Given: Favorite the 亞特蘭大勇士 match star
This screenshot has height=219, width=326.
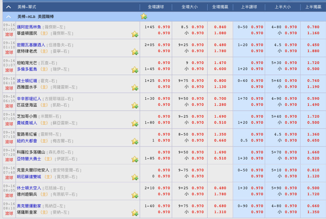Looking at the screenshot, I should tap(135, 159).
